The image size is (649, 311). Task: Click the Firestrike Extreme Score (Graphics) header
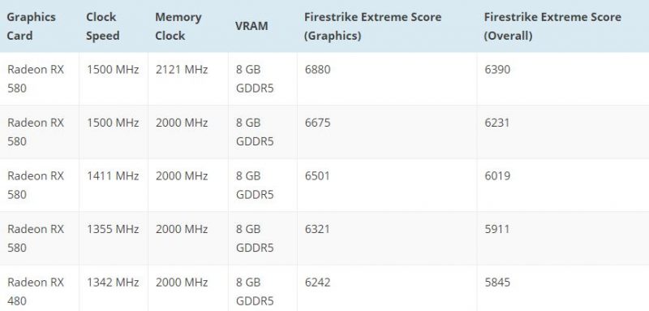(x=373, y=26)
